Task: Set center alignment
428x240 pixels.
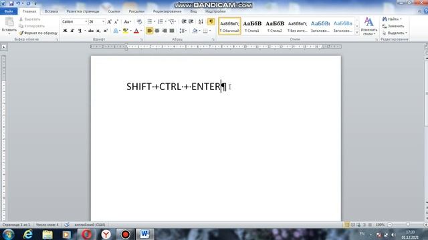Action: click(x=157, y=31)
